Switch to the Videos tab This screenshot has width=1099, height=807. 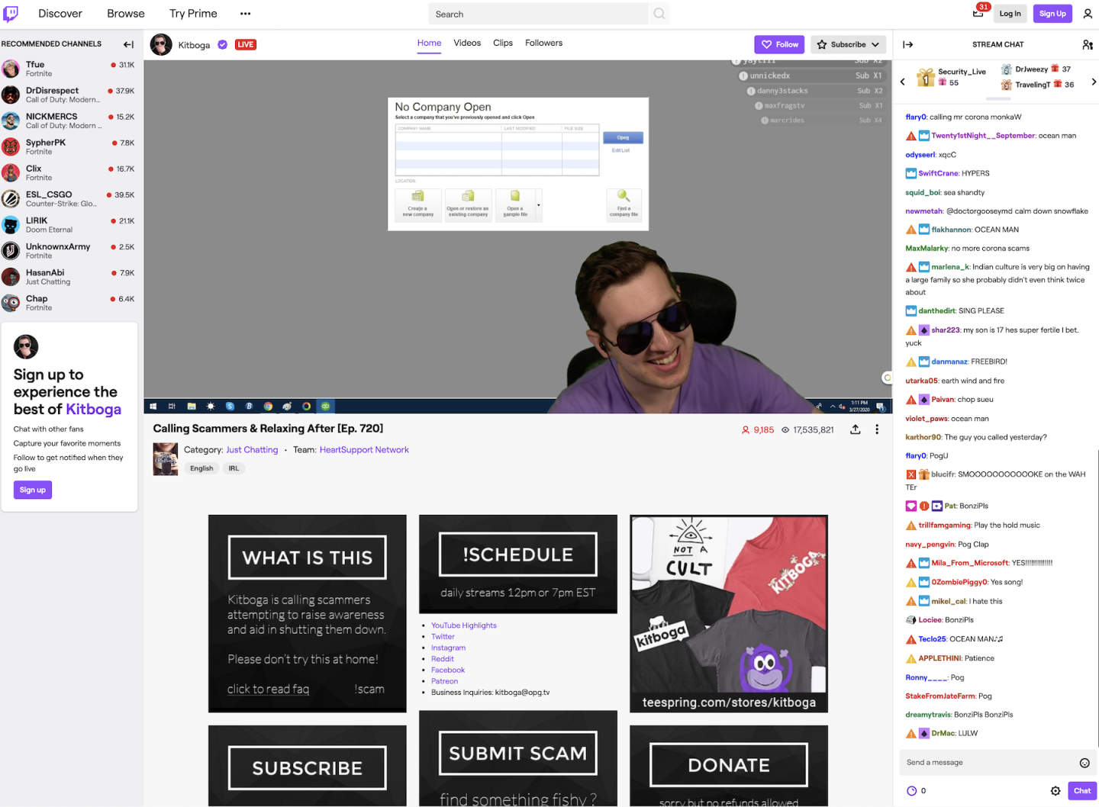467,43
